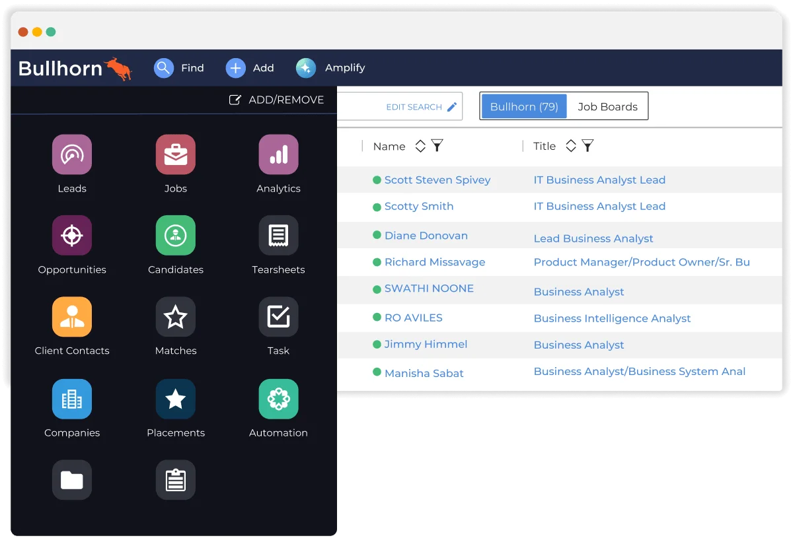Open the Client Contacts icon
The height and width of the screenshot is (548, 793).
pos(72,317)
